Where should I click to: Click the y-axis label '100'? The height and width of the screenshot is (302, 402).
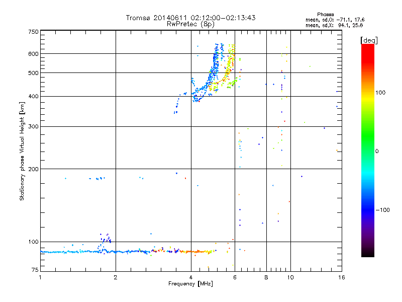[x=33, y=242]
